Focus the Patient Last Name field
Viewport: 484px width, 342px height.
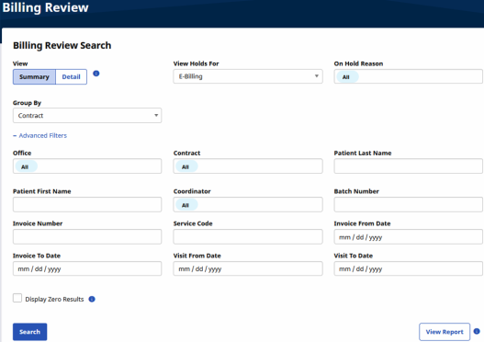[x=408, y=165]
